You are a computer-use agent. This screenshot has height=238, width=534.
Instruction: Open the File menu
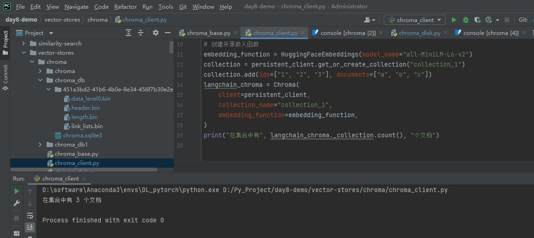coord(20,6)
